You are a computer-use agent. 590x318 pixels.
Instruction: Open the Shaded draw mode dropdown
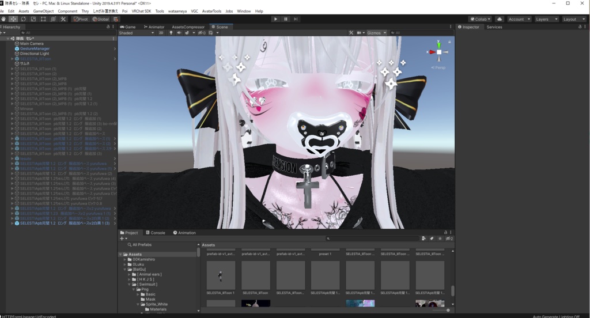137,33
